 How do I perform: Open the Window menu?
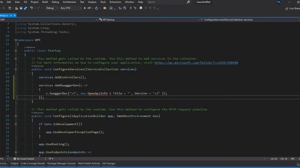[x=129, y=2]
